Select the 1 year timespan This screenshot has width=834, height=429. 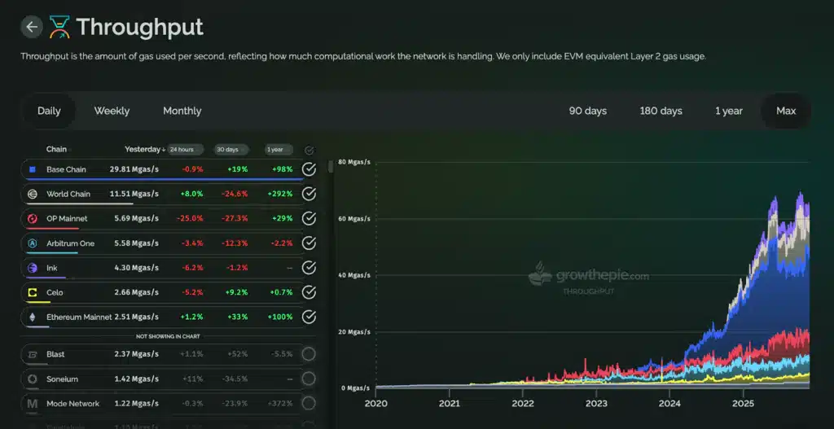[x=729, y=111]
